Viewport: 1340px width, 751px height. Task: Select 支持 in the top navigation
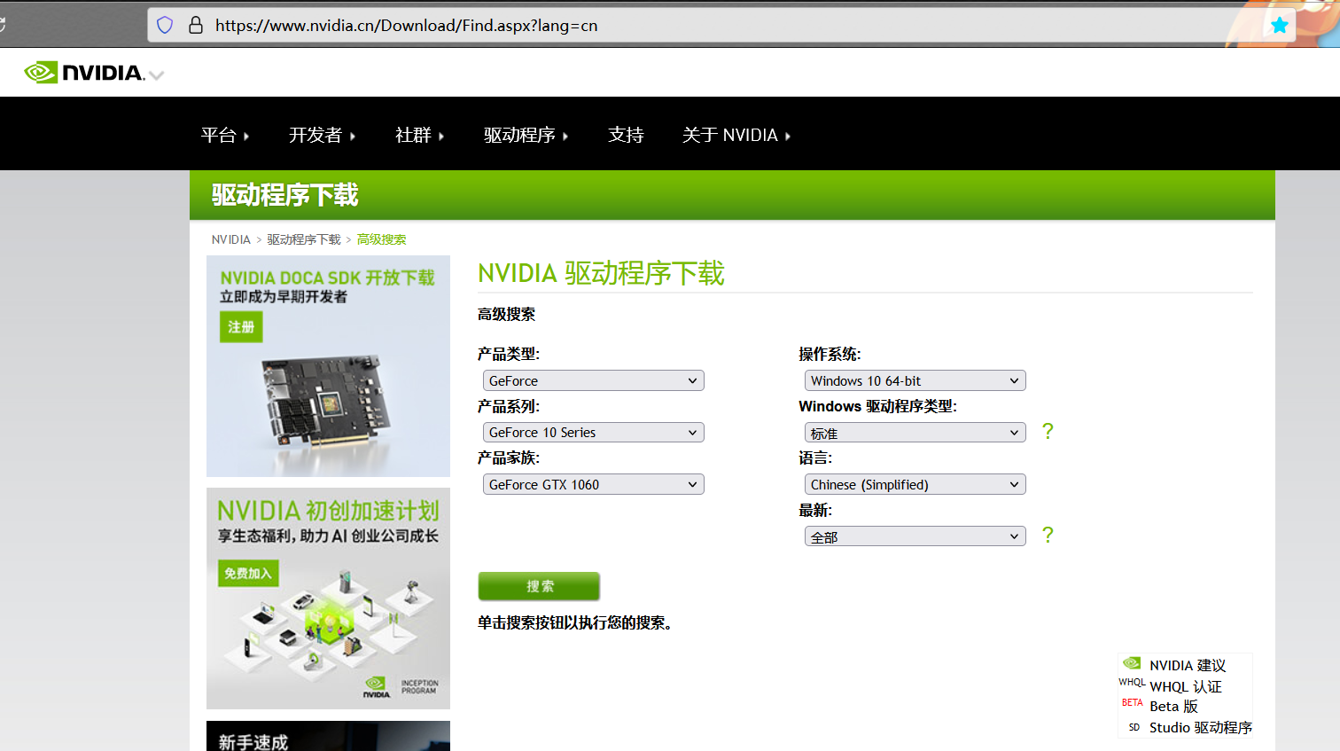626,135
